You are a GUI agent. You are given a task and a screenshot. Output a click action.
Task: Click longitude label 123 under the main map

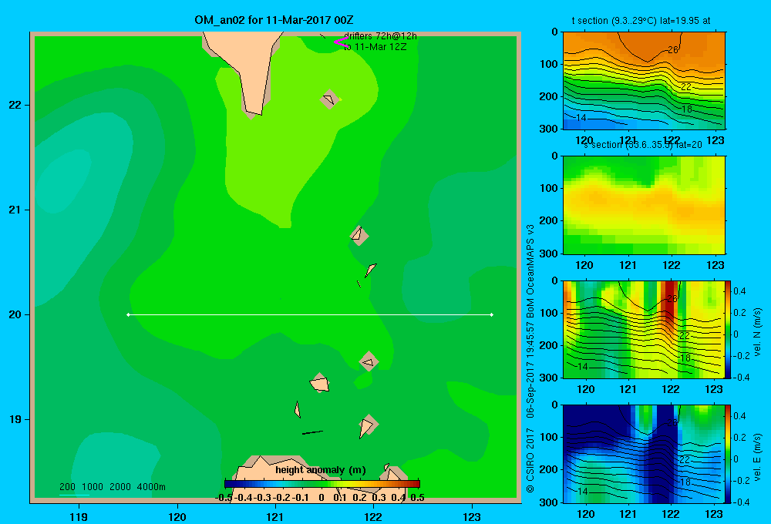[472, 516]
